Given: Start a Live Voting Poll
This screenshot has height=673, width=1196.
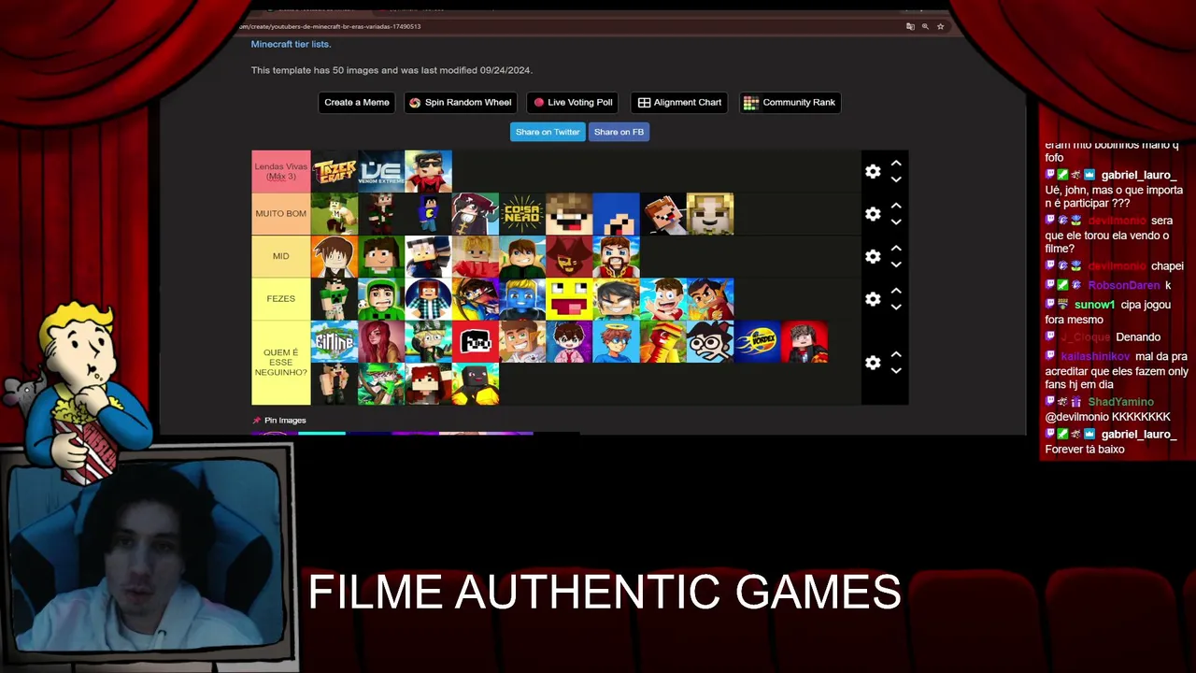Looking at the screenshot, I should pos(572,103).
